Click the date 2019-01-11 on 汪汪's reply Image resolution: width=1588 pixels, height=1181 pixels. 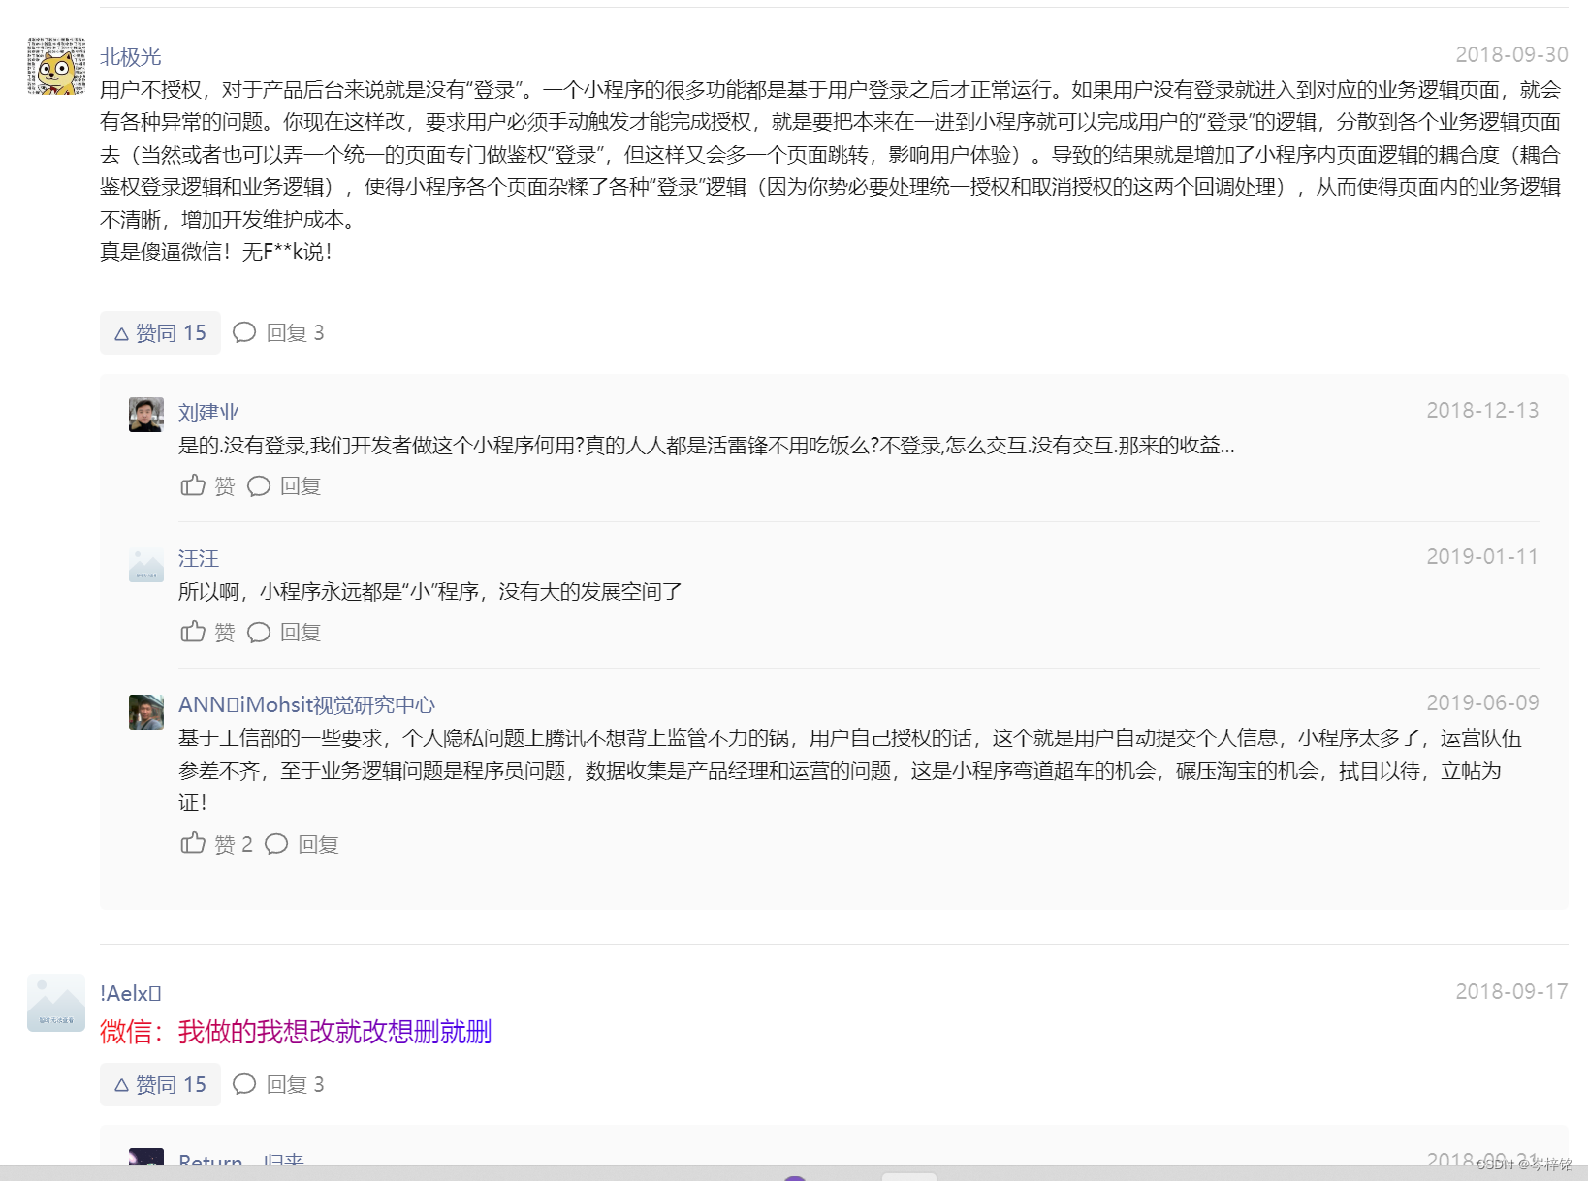pos(1482,556)
